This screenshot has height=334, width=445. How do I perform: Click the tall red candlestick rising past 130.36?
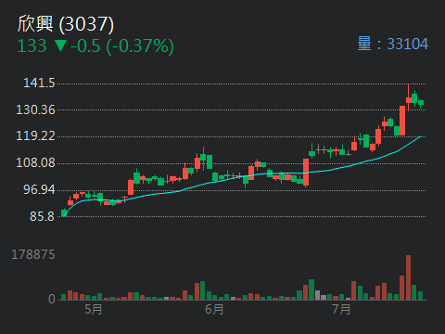coord(402,121)
